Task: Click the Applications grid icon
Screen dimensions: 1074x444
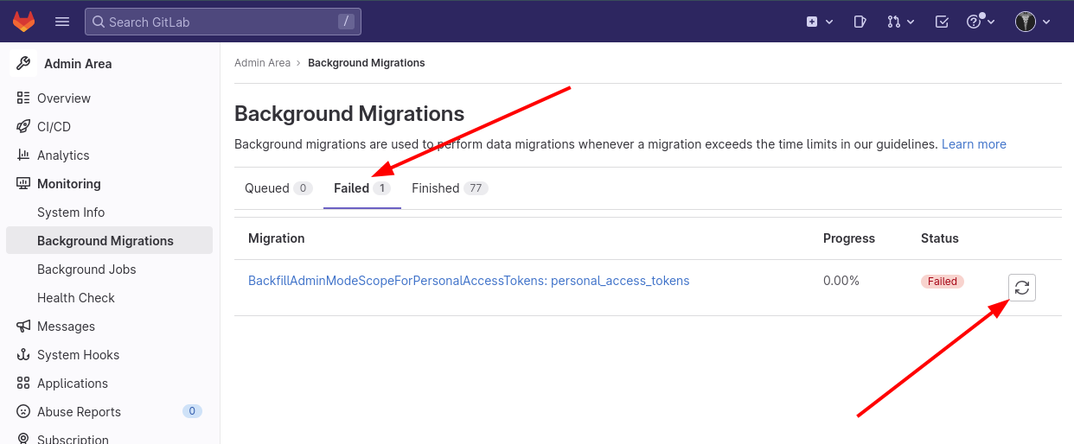Action: pos(23,384)
